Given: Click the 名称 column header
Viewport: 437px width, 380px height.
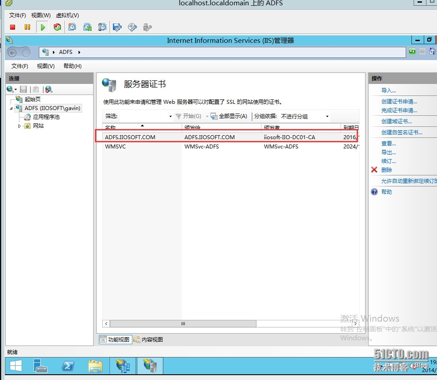Looking at the screenshot, I should [142, 127].
